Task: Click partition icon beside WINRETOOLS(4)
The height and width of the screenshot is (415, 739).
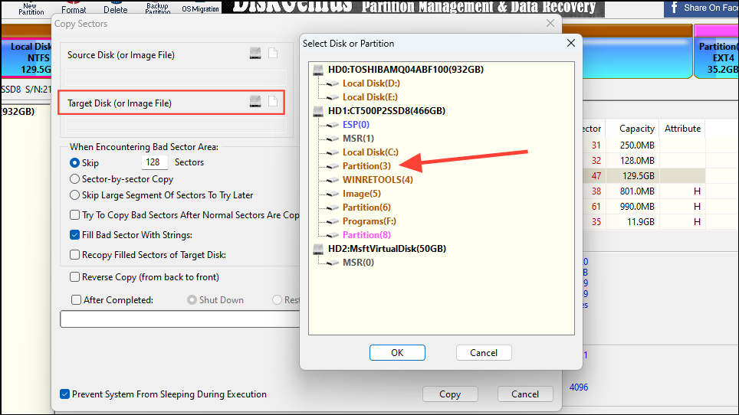Action: click(x=333, y=180)
